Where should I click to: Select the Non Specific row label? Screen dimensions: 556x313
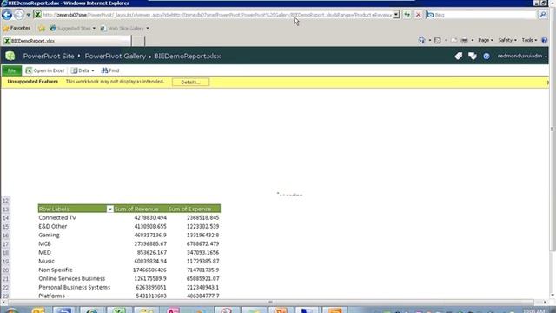(x=56, y=270)
